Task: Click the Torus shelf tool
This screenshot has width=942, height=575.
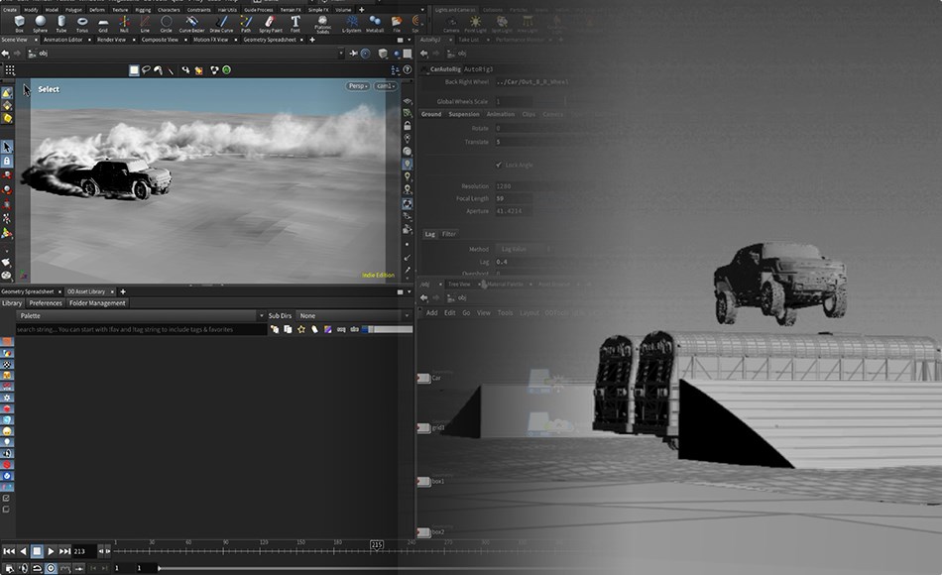Action: click(82, 22)
